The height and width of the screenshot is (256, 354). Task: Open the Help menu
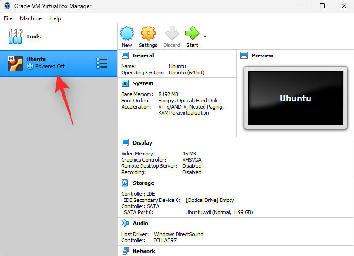[x=55, y=18]
